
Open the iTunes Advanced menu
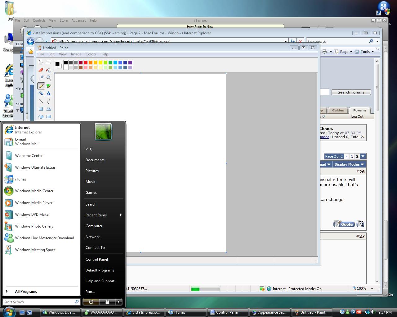(x=79, y=20)
